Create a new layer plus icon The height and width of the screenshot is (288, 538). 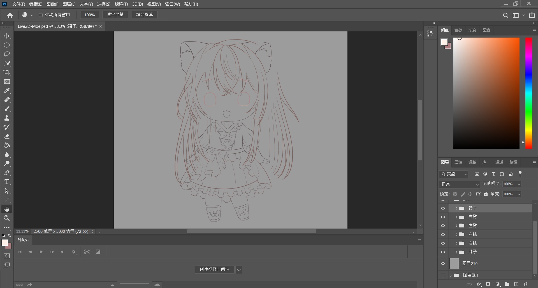[516, 284]
